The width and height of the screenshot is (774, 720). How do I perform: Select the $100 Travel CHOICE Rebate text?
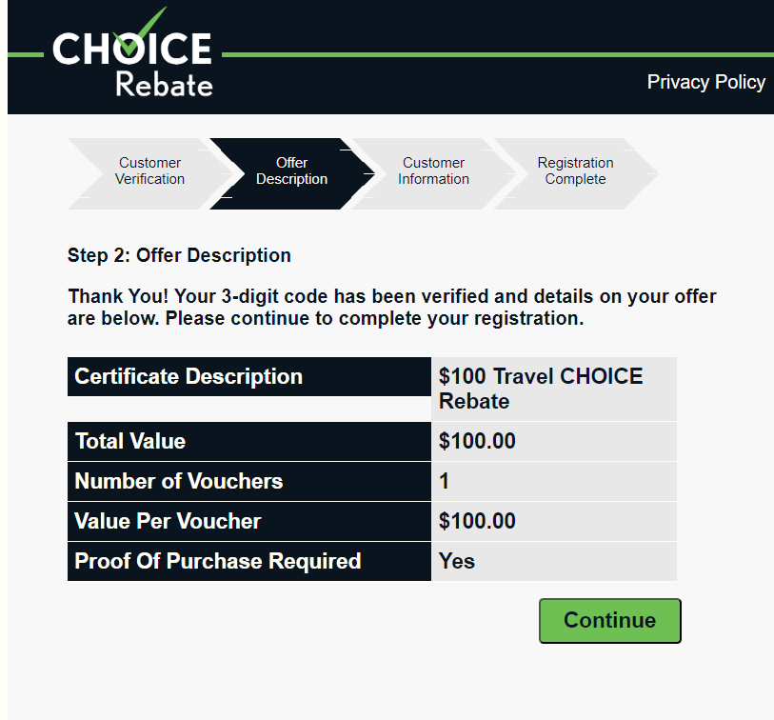coord(541,389)
